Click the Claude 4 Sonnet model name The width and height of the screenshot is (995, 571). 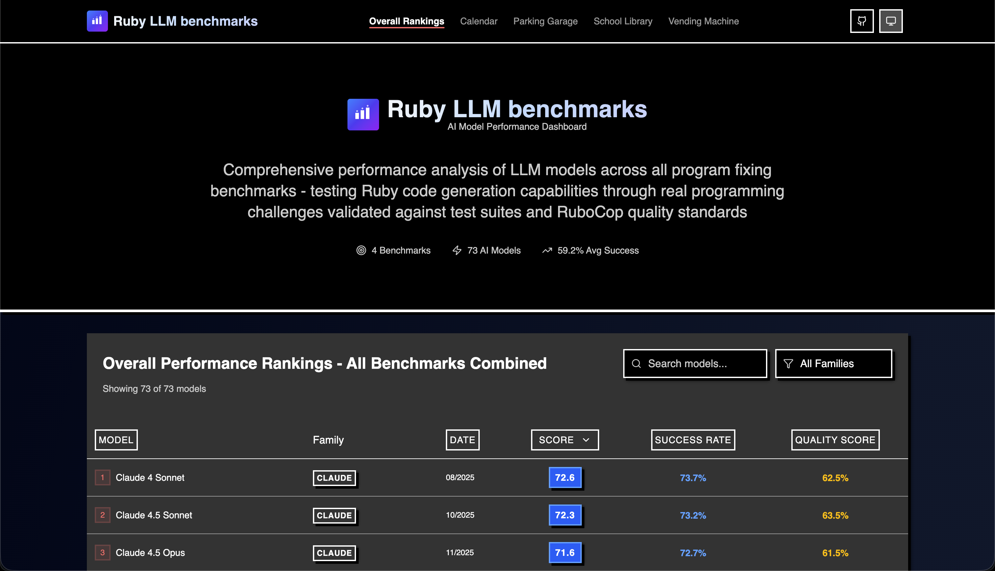point(150,478)
